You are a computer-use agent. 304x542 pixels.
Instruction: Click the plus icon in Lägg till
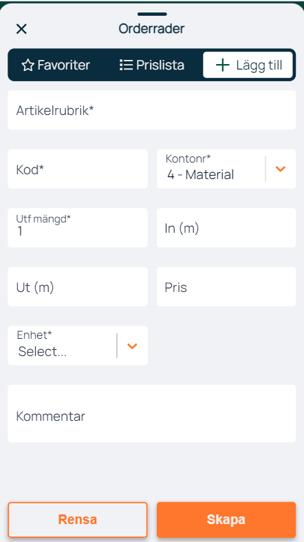coord(223,65)
